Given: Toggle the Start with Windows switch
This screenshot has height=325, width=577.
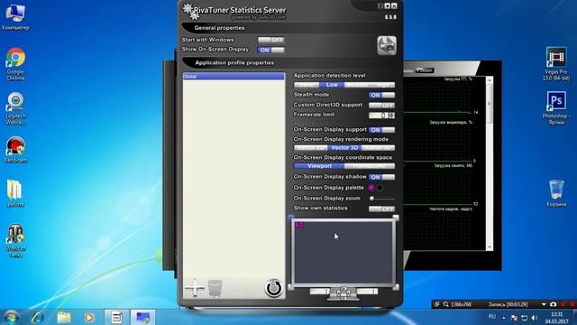Looking at the screenshot, I should (x=270, y=40).
